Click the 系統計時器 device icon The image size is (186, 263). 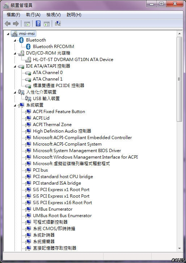[x=28, y=235]
